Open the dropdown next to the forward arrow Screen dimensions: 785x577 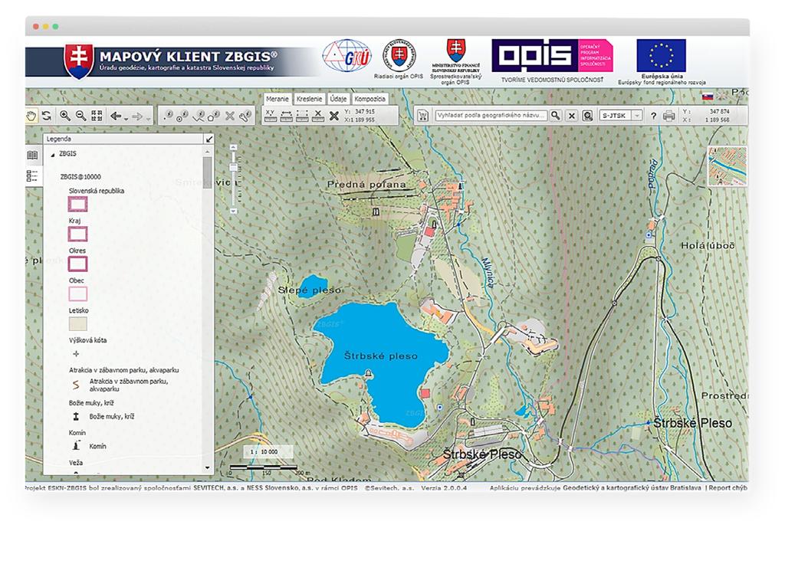click(x=148, y=118)
